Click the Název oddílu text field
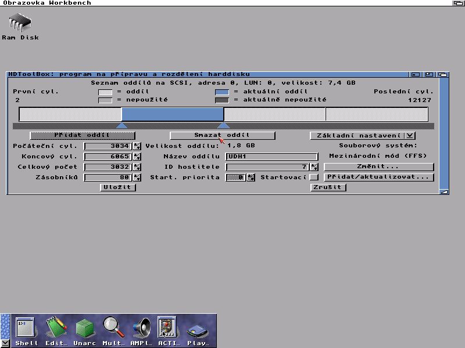This screenshot has width=465, height=348. (x=271, y=157)
